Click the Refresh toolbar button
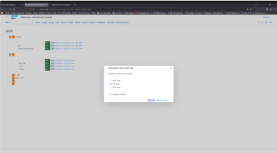This screenshot has width=277, height=153. click(77, 22)
